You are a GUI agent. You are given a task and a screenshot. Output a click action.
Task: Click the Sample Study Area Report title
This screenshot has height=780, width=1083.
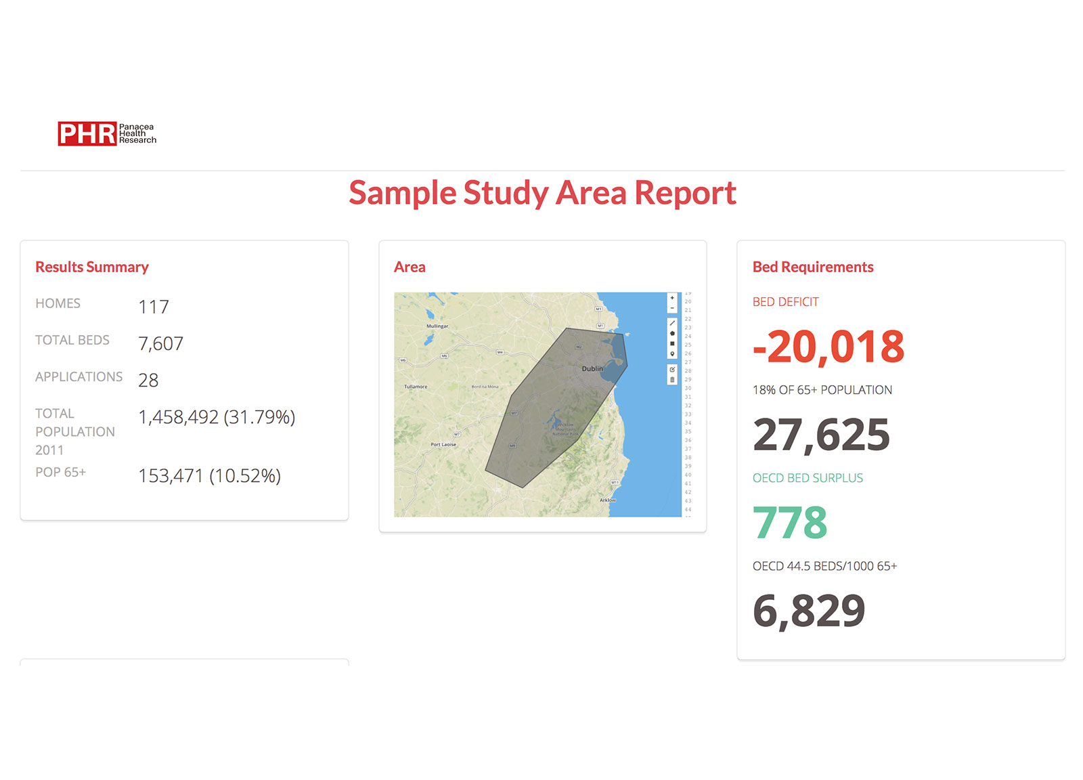(542, 193)
